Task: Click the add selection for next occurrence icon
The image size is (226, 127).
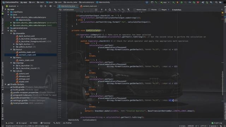Action: pyautogui.click(x=115, y=10)
